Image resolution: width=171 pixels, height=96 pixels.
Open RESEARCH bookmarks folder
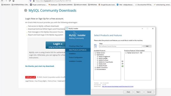6,5
